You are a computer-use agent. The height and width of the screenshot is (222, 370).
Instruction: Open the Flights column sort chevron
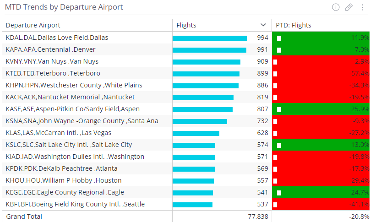click(263, 25)
